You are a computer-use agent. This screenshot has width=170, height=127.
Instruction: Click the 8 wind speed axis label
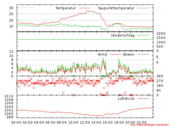coord(12,60)
